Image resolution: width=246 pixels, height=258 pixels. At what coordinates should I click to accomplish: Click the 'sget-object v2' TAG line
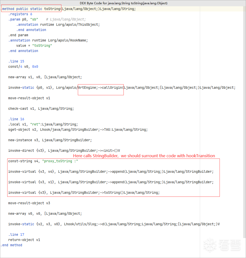(x=78, y=130)
